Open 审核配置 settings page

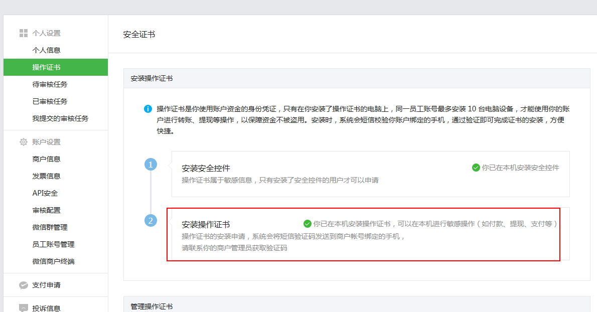[46, 210]
